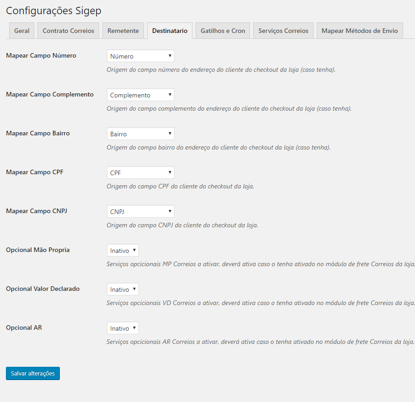Screen dimensions: 415x402
Task: Expand the Mapear Campo Bairro dropdown
Action: (x=140, y=134)
